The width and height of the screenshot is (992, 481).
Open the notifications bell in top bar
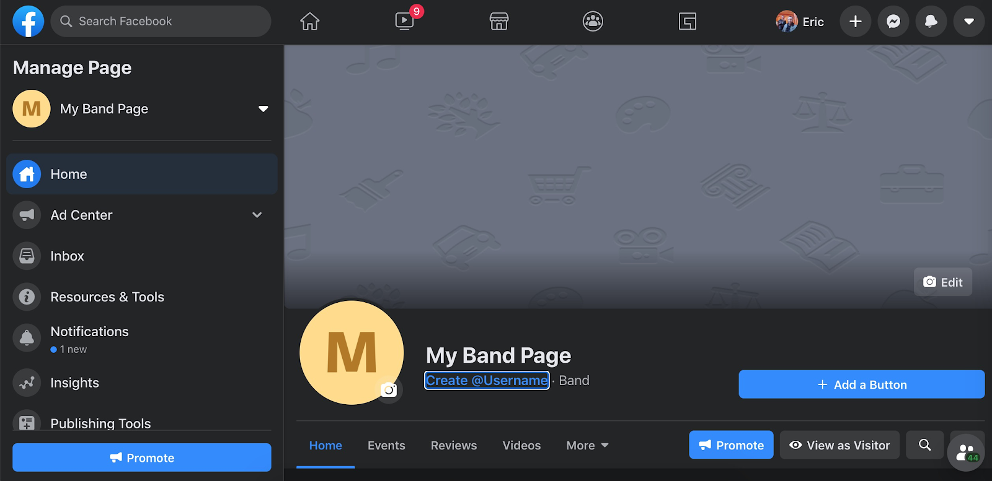[x=931, y=22]
